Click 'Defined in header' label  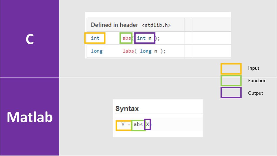pyautogui.click(x=114, y=25)
